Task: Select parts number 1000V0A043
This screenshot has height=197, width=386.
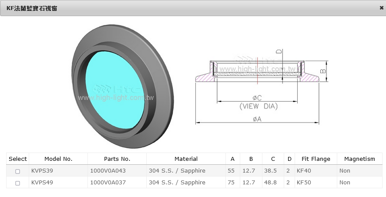Action: [x=107, y=171]
